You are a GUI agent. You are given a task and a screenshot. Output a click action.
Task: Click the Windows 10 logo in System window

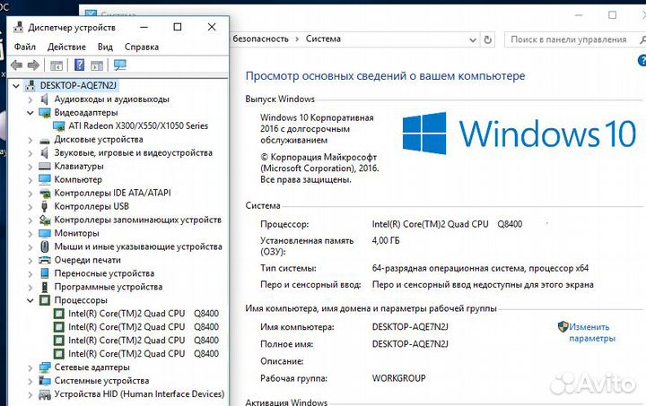519,134
